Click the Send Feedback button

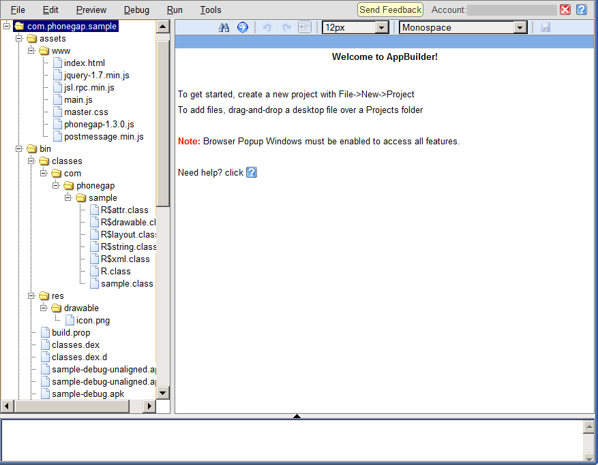390,10
